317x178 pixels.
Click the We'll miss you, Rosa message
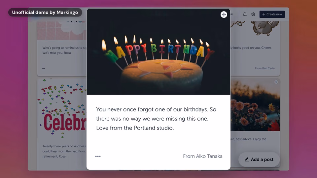[x=57, y=53]
